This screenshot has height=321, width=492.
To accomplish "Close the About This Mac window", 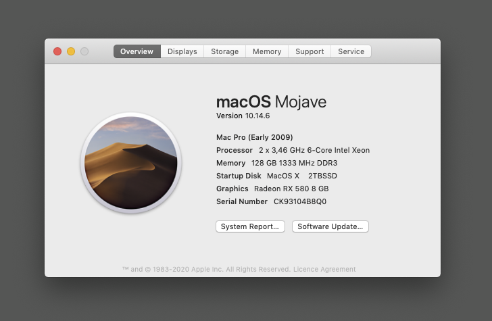I will click(x=57, y=51).
